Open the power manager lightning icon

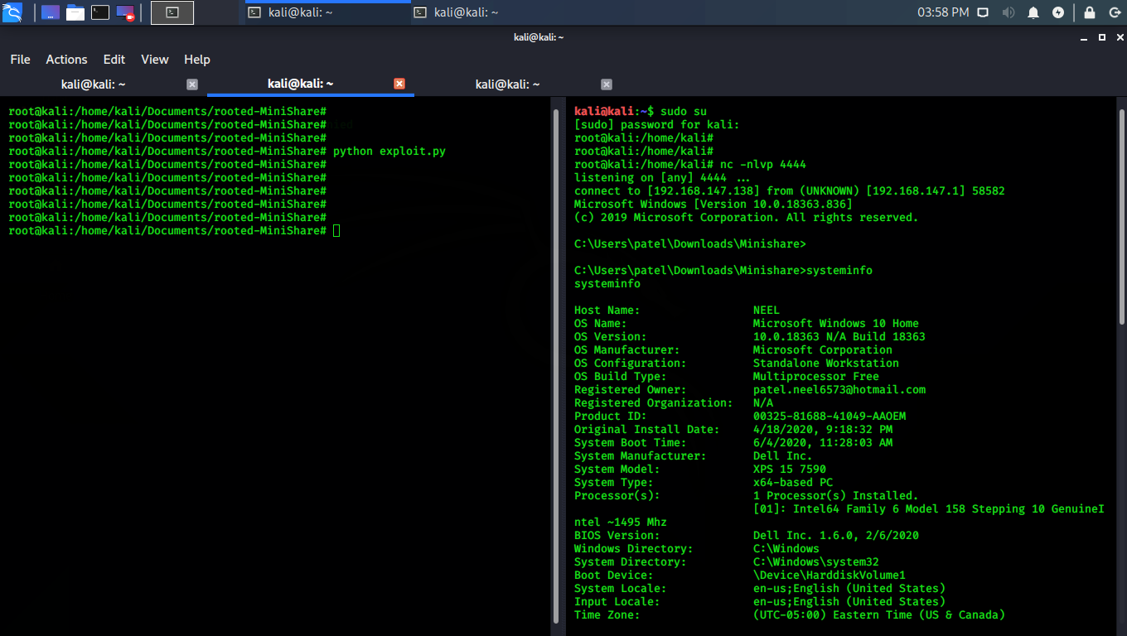coord(1058,12)
